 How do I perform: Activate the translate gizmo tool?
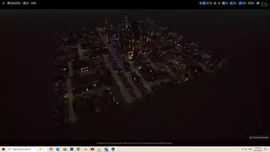coord(204,3)
